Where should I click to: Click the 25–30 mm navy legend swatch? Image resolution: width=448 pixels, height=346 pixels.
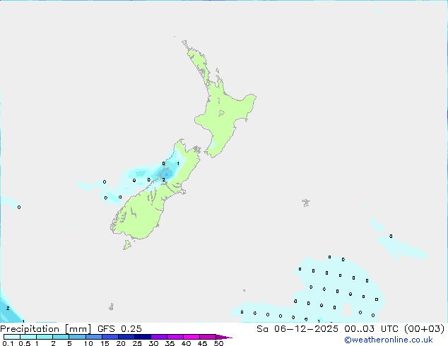pyautogui.click(x=143, y=337)
